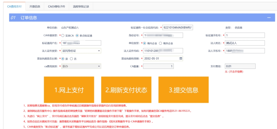
Task: Select 实体CA radio option
Action: [63, 35]
